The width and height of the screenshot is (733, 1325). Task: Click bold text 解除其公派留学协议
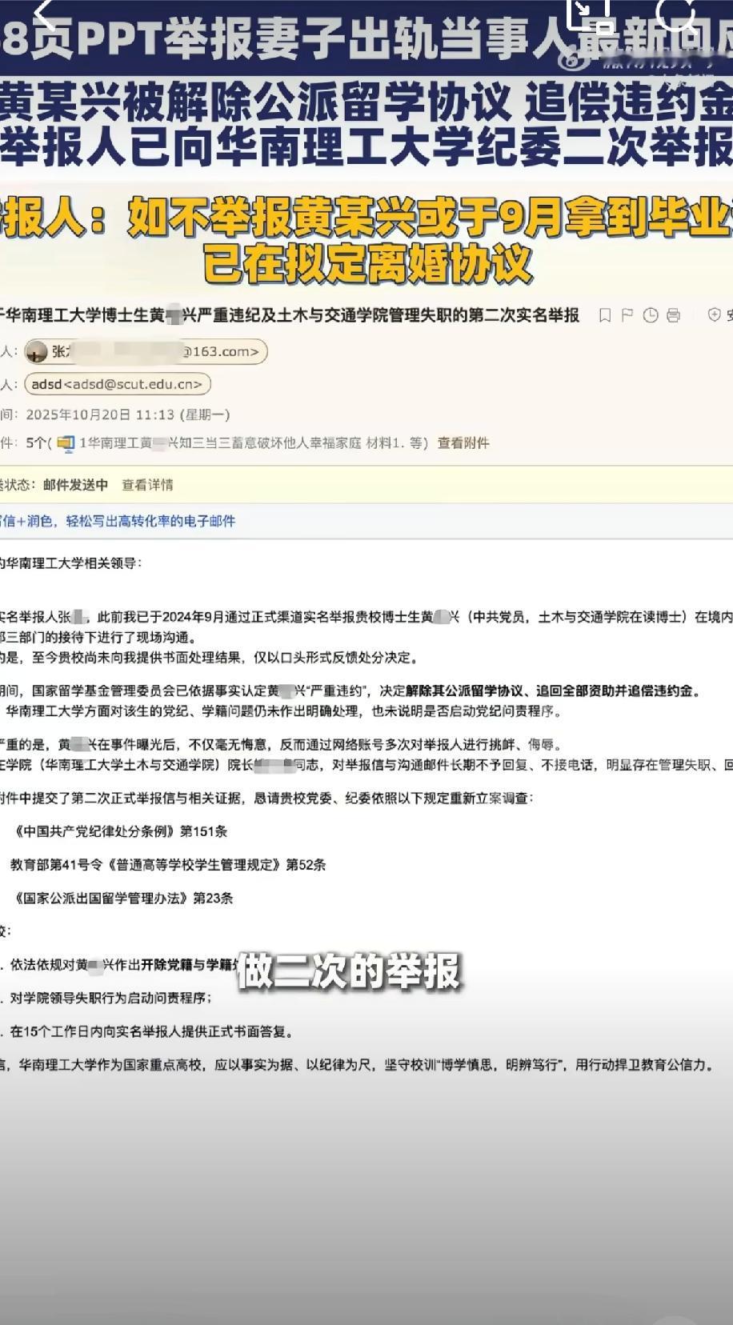coord(464,691)
